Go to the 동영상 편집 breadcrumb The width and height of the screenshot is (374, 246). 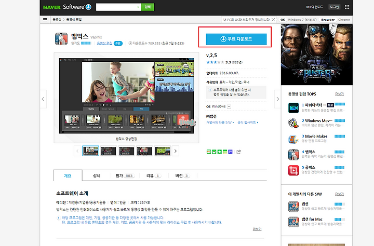pyautogui.click(x=74, y=20)
